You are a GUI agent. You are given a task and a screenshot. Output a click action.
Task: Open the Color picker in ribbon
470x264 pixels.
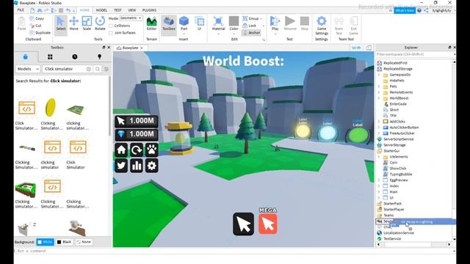[234, 23]
